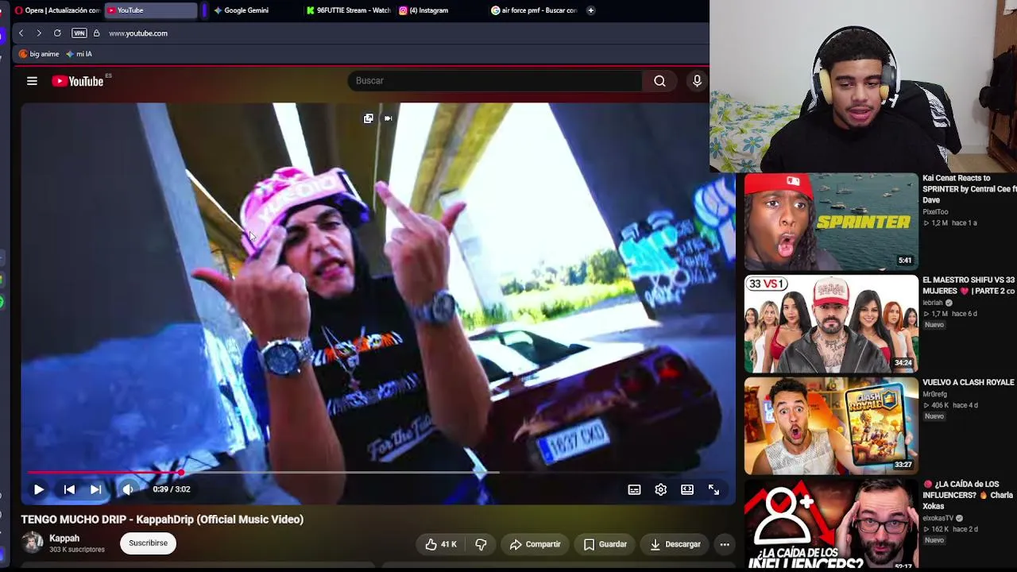Open the Clash Royale video thumbnail
Screen dimensions: 1017x572
pos(831,426)
